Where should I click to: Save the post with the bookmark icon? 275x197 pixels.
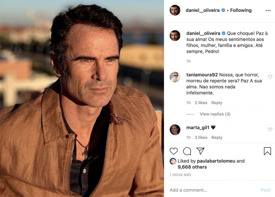coord(267,151)
